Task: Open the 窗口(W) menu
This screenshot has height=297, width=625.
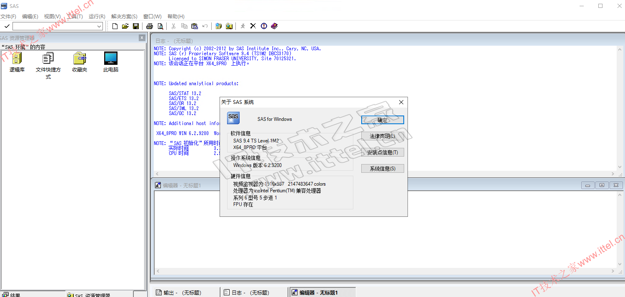Action: tap(152, 17)
